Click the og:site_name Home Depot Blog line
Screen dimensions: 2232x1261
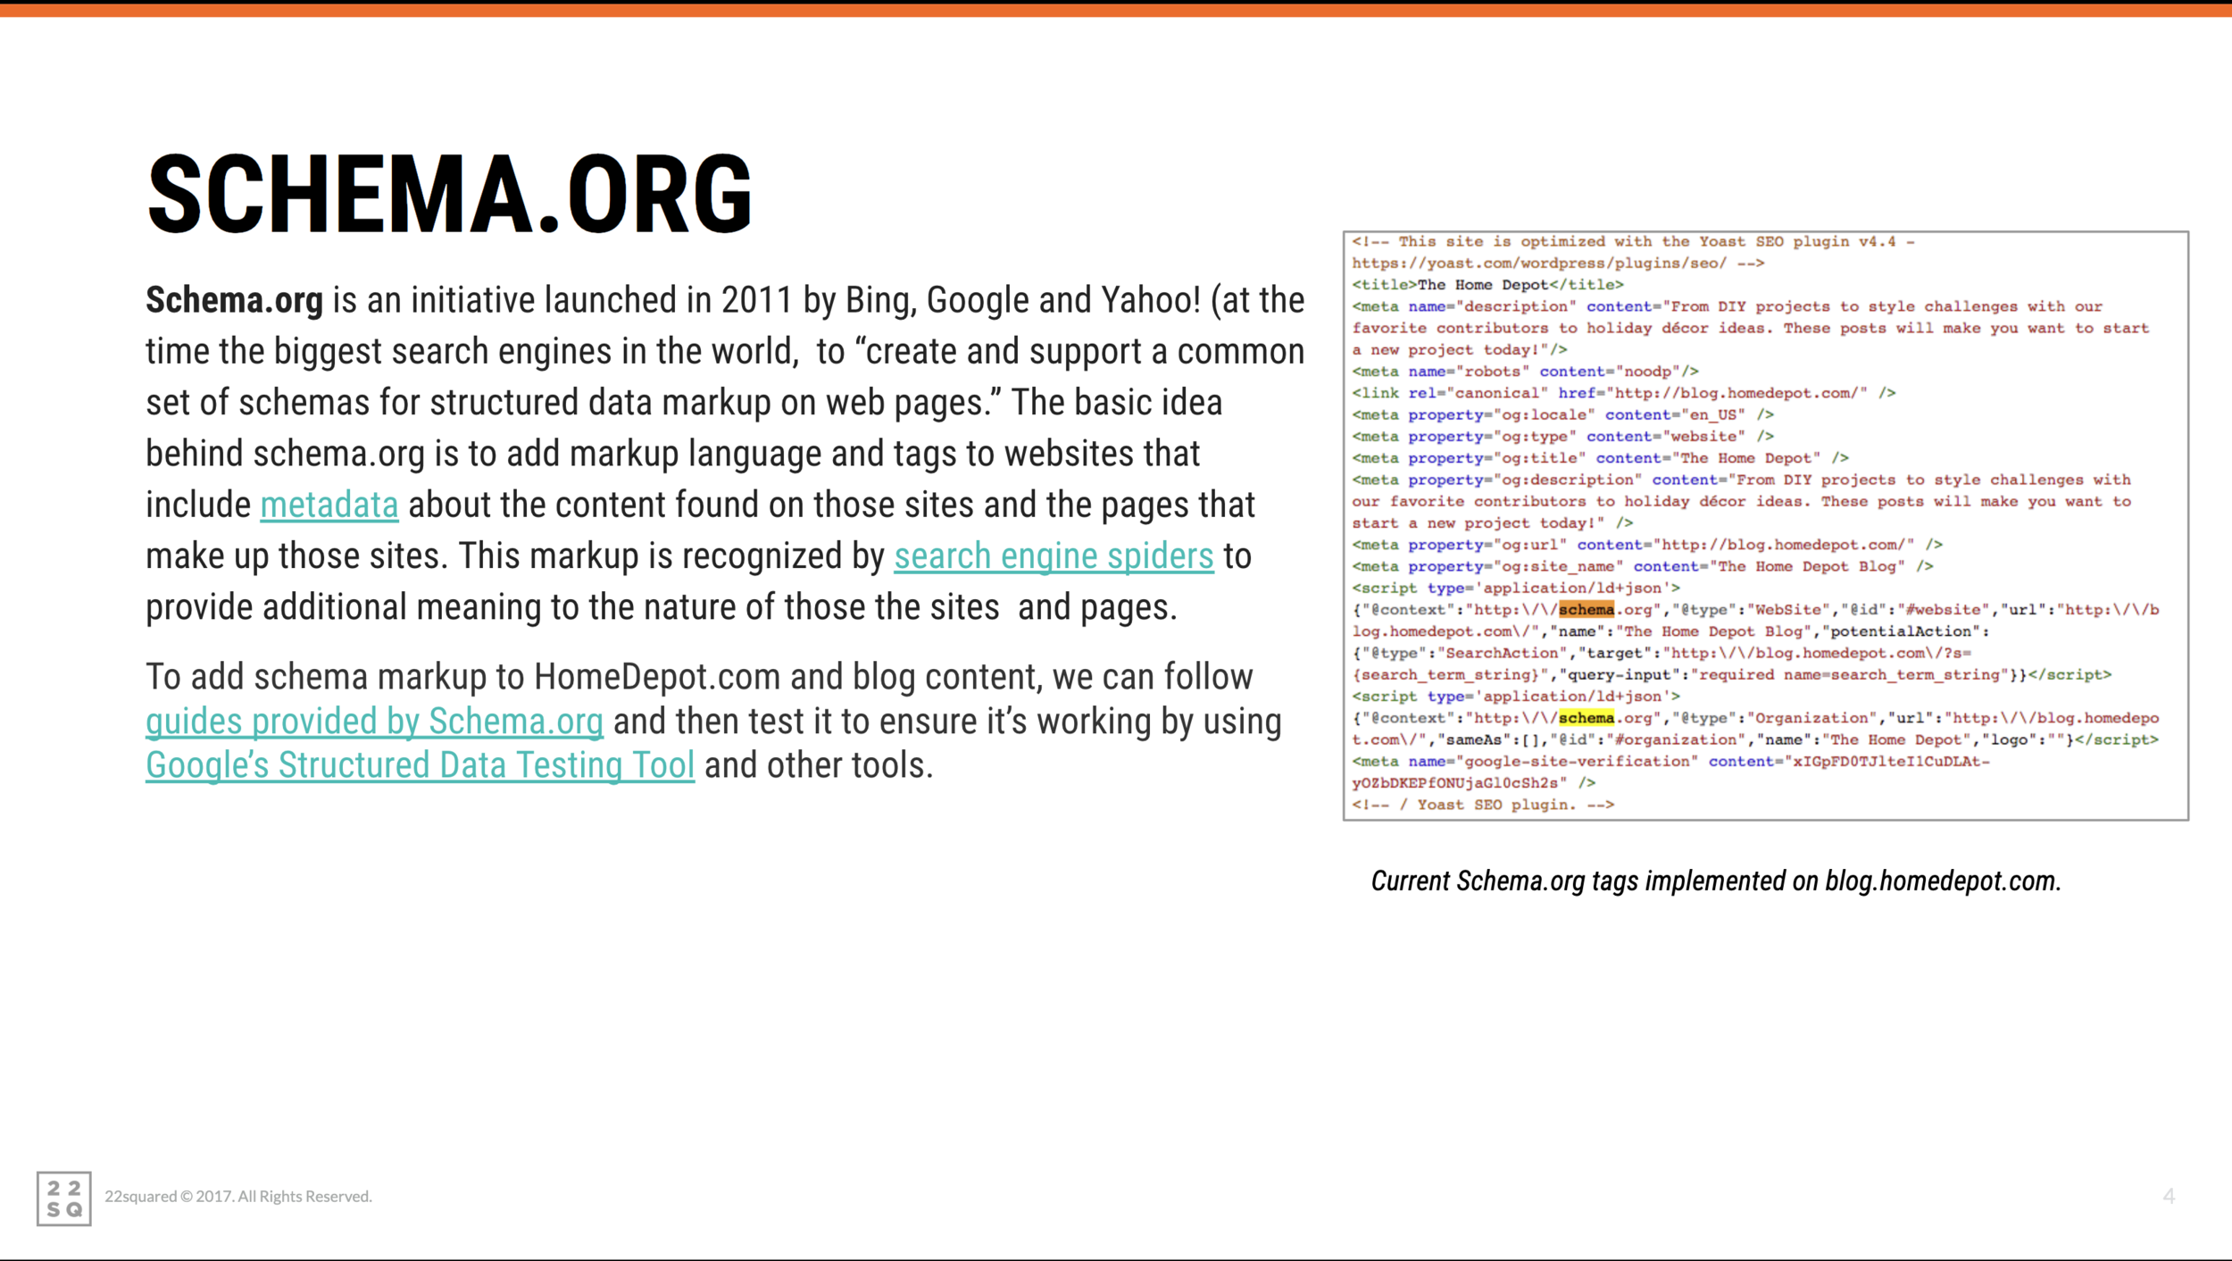(x=1642, y=567)
